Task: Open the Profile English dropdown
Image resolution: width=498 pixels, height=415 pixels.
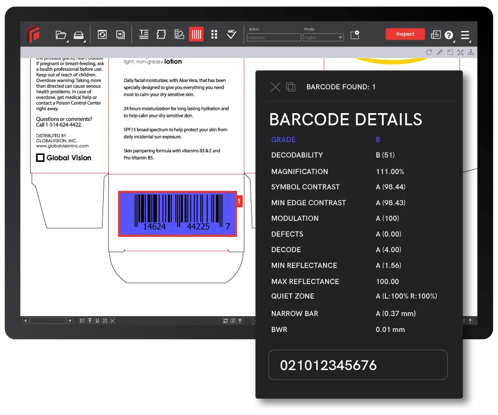Action: click(324, 38)
